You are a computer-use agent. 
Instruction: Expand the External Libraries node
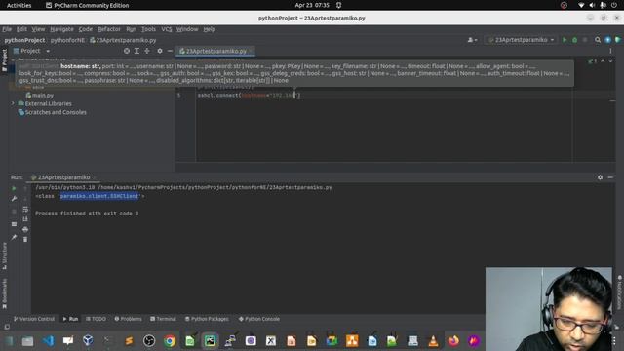click(13, 103)
